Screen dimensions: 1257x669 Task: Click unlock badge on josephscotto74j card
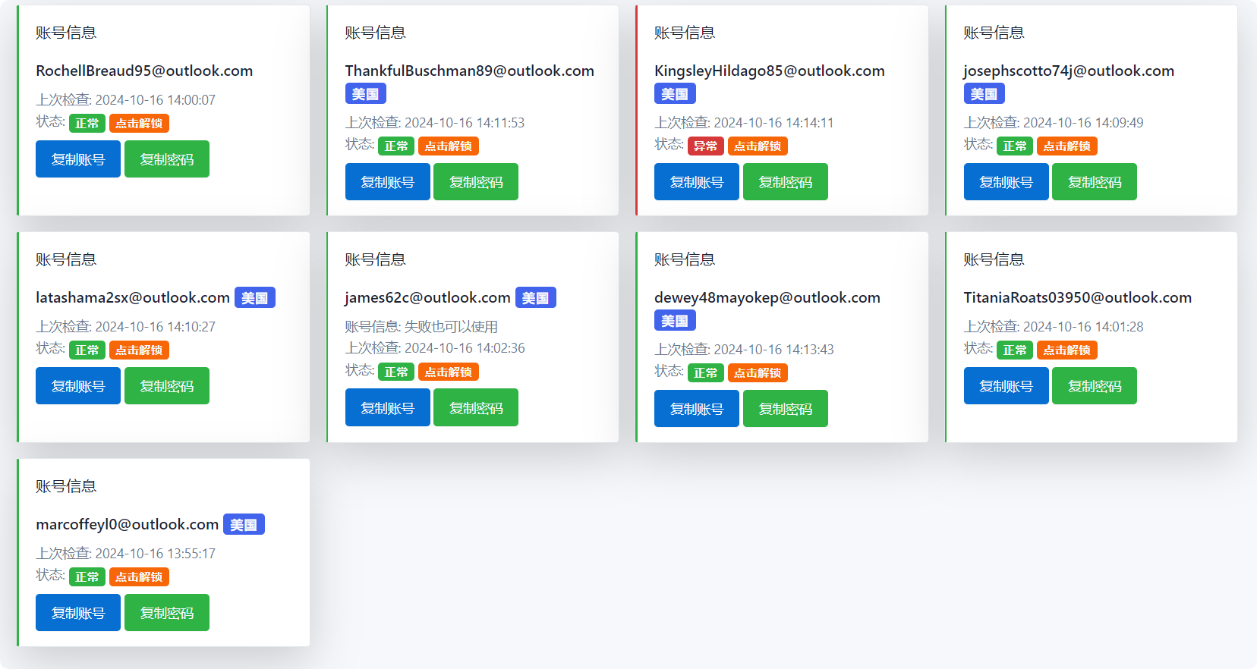pyautogui.click(x=1067, y=146)
